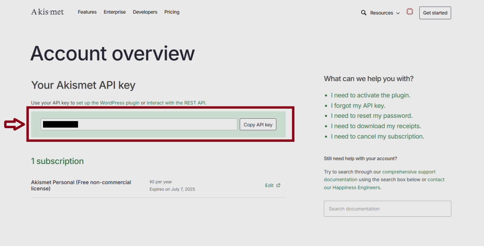The height and width of the screenshot is (246, 484).
Task: Click the Akismet logo
Action: (x=47, y=12)
